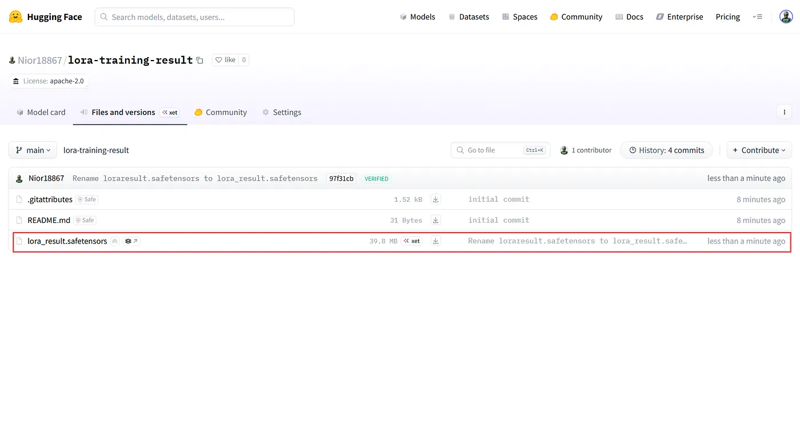Open the lora_result.safetensors file
The image size is (800, 428).
[x=67, y=241]
